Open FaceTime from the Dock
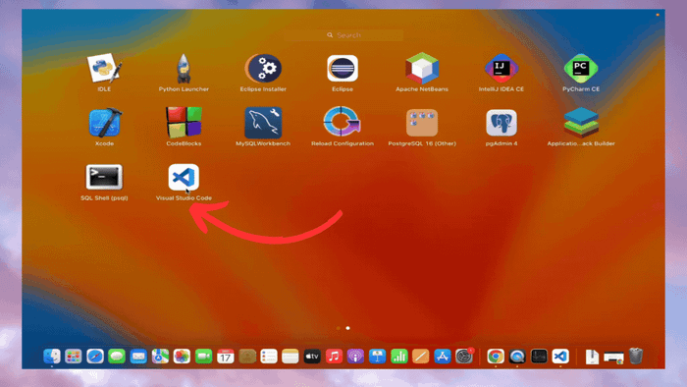 [204, 357]
